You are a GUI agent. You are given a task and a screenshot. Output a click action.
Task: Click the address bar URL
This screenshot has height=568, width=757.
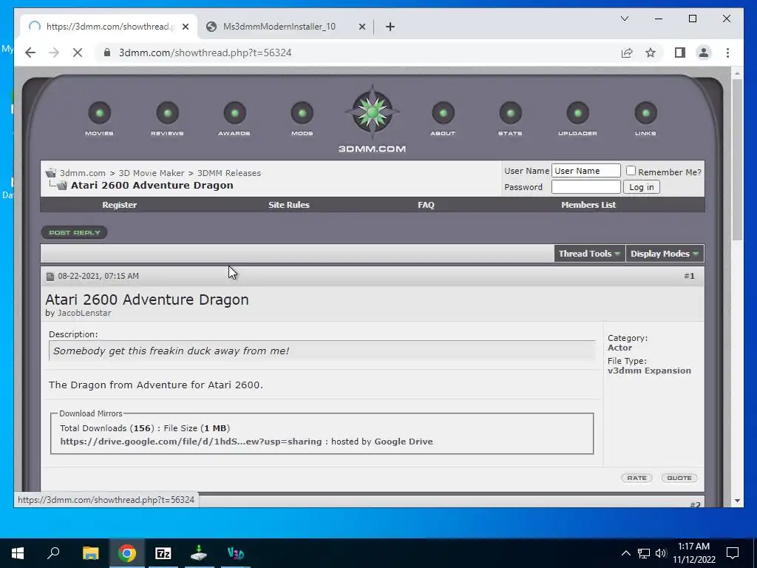point(206,53)
